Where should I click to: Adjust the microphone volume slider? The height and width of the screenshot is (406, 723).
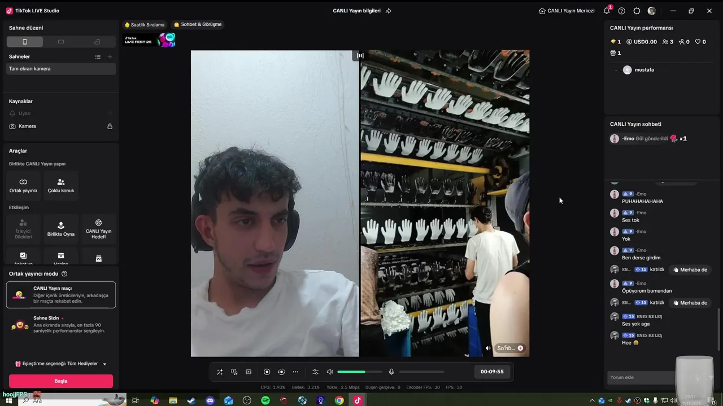pos(421,372)
